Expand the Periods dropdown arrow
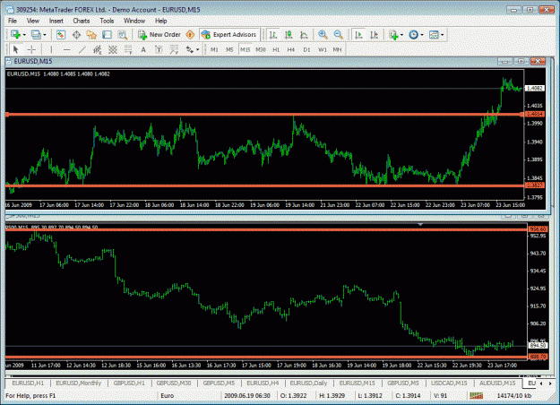 pos(422,35)
